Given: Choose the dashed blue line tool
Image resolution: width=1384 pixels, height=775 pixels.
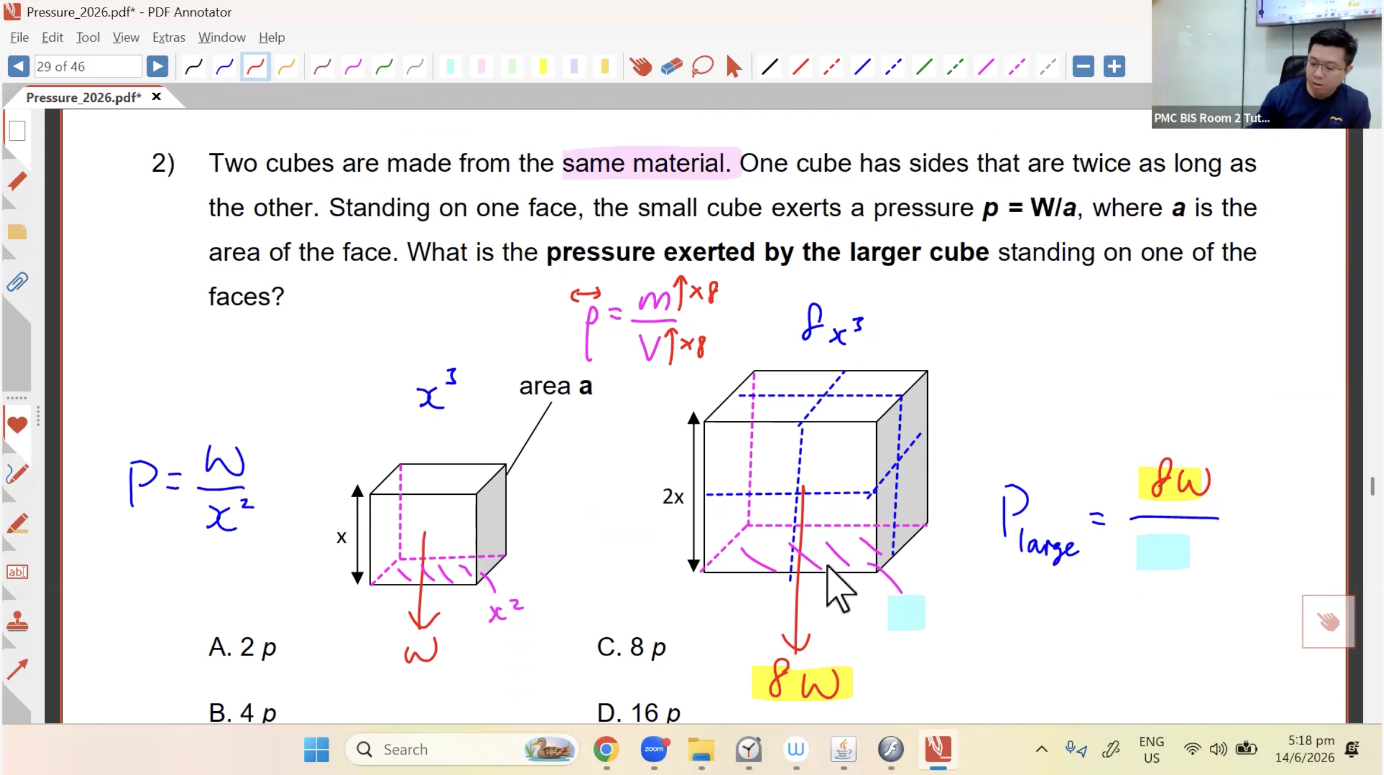Looking at the screenshot, I should tap(893, 67).
